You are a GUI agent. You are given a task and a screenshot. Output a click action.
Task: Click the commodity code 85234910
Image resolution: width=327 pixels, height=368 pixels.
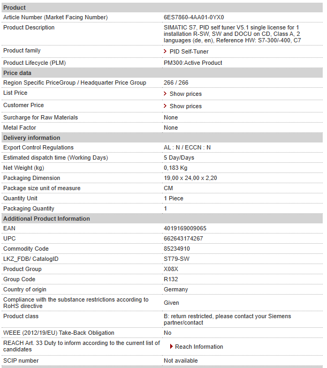click(177, 249)
